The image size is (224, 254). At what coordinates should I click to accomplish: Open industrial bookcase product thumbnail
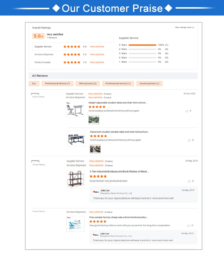[x=76, y=179]
